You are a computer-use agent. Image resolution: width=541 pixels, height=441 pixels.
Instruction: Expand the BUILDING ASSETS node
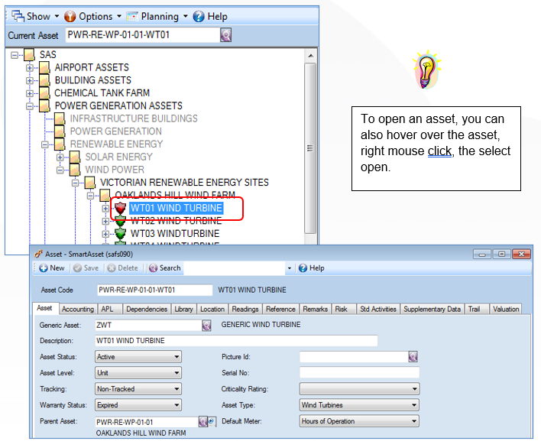click(30, 80)
